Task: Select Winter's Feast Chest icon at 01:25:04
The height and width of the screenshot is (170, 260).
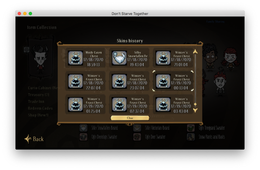Action: 75,104
